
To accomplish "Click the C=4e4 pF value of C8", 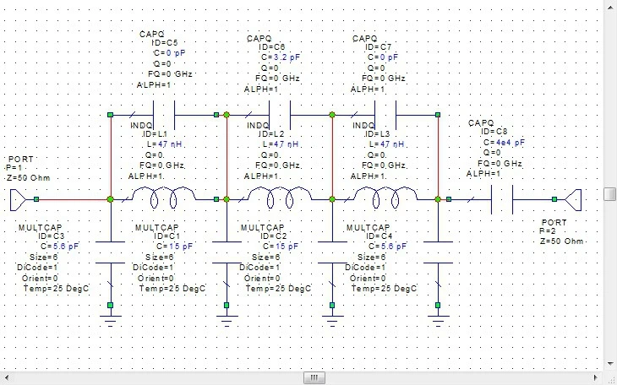I will coord(504,143).
